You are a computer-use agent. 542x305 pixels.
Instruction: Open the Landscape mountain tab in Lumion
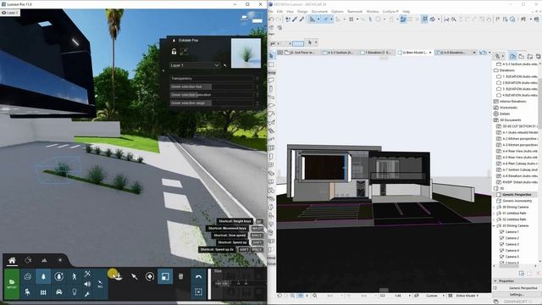click(44, 260)
